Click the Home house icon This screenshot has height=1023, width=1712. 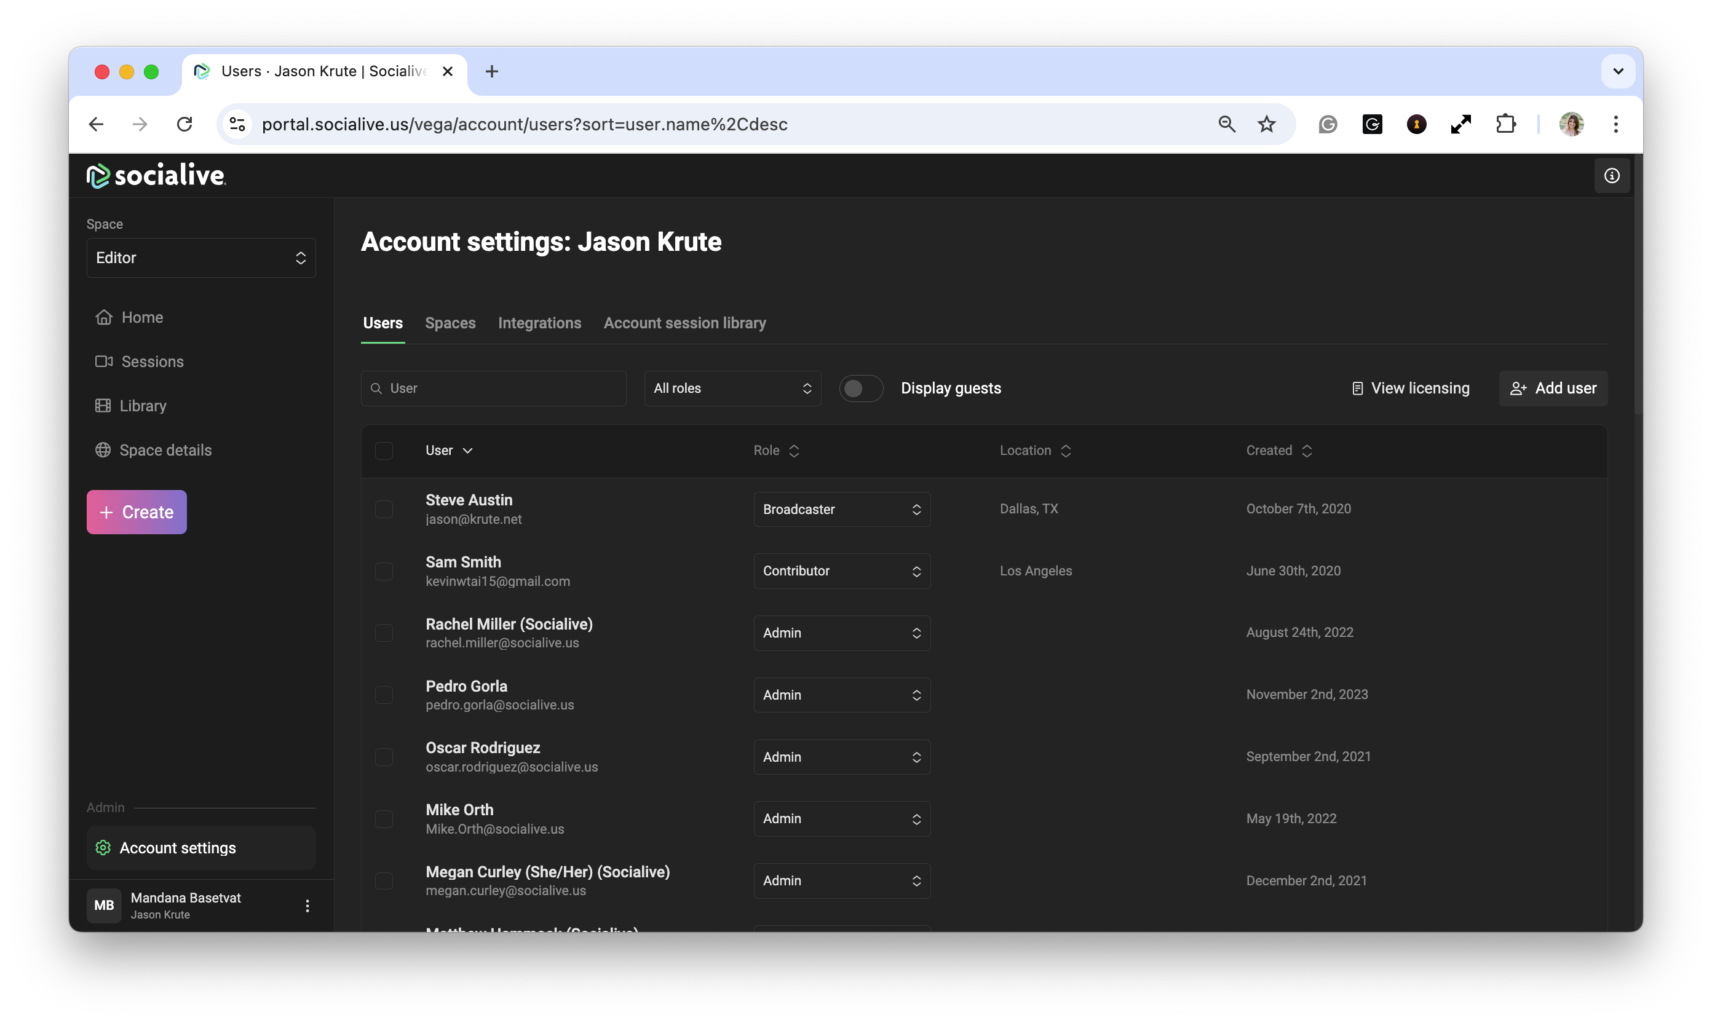point(103,317)
